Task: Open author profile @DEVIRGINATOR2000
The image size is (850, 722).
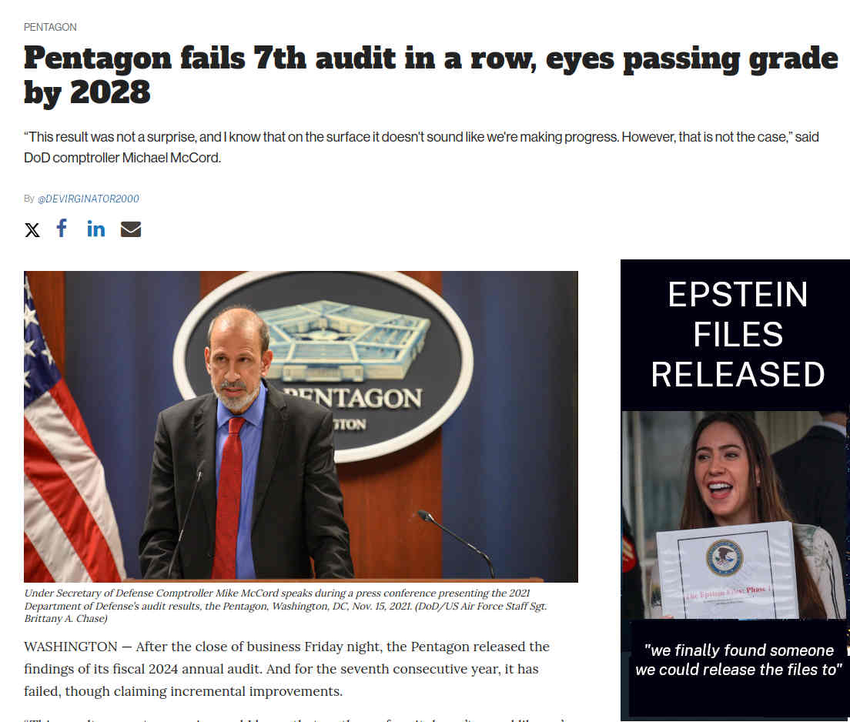Action: pos(89,199)
